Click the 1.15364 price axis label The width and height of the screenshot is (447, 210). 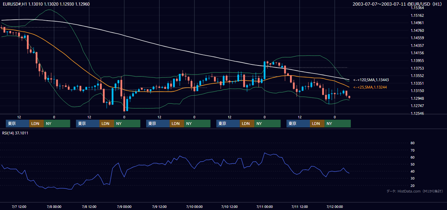tap(417, 8)
